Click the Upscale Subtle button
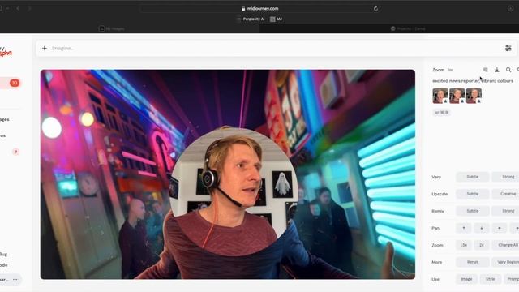This screenshot has height=292, width=519. pyautogui.click(x=472, y=194)
